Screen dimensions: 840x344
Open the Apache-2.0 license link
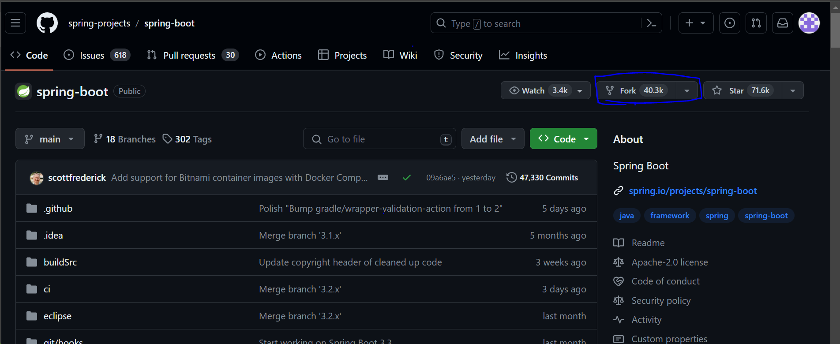click(x=660, y=262)
